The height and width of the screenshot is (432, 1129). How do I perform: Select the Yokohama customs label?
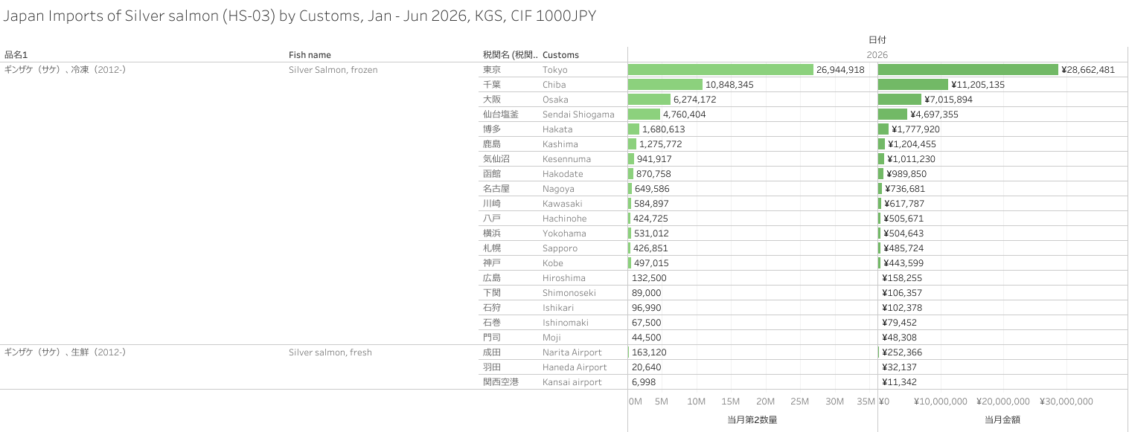tap(563, 233)
